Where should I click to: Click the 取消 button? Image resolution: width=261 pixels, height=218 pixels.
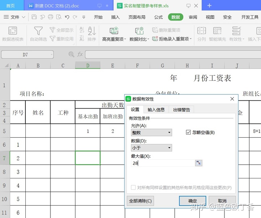[x=222, y=201]
